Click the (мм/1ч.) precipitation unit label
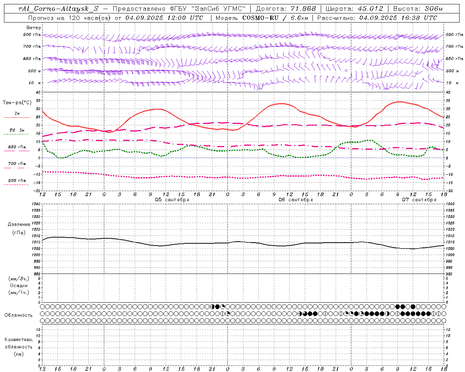465x372 pixels. point(19,292)
